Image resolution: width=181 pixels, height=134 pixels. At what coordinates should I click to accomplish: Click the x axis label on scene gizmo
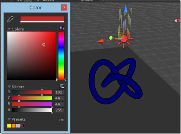(176, 21)
